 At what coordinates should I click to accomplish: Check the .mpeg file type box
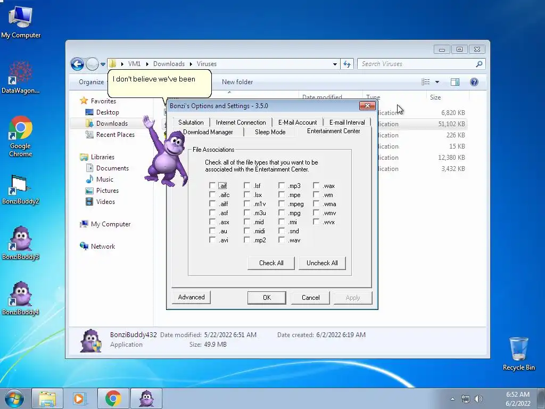point(282,203)
